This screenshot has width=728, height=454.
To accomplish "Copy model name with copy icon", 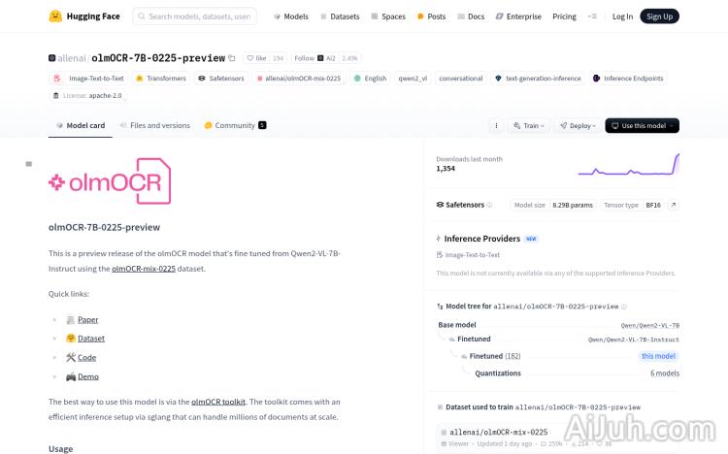I will (233, 58).
